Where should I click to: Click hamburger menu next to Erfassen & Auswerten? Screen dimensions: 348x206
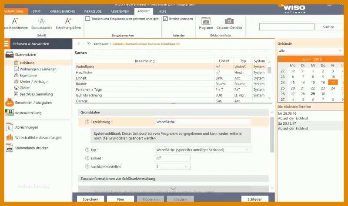(7, 44)
